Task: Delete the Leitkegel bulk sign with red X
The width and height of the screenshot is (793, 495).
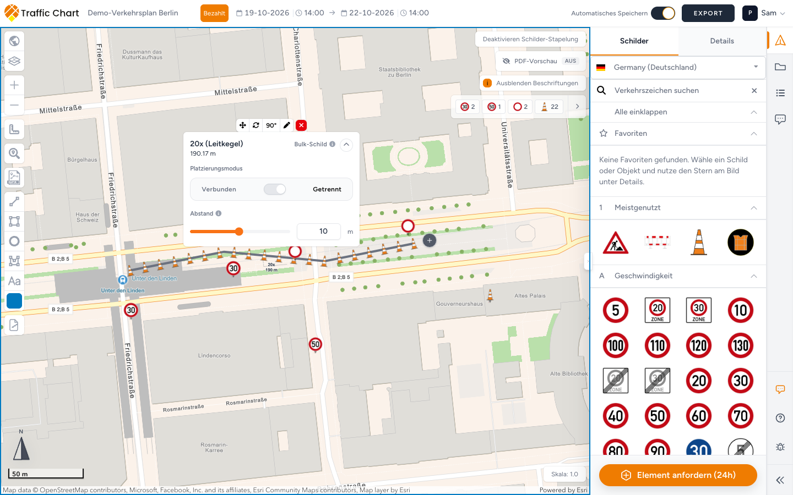Action: (x=301, y=125)
